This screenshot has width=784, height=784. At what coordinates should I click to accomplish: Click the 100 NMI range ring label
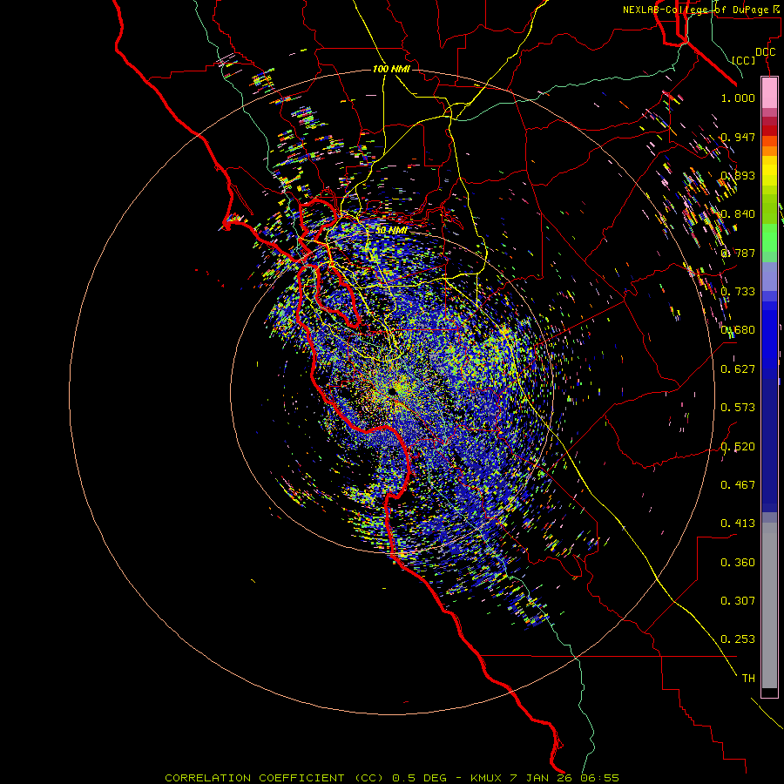(391, 69)
